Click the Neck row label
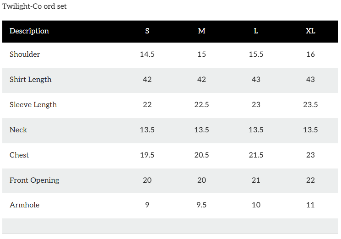 pyautogui.click(x=18, y=130)
